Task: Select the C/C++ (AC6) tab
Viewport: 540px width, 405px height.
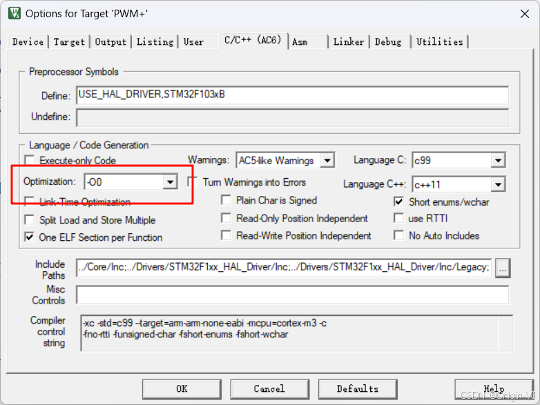Action: click(253, 41)
